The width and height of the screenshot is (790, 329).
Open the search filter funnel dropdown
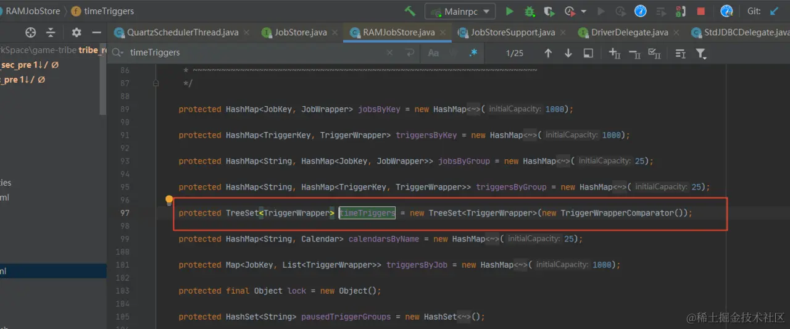click(x=701, y=54)
